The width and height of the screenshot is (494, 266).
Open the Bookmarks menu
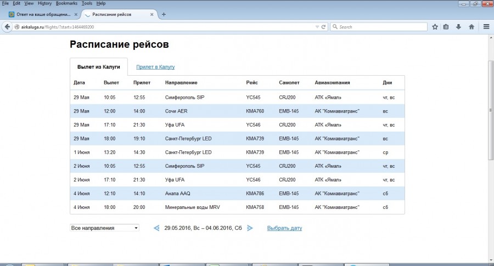coord(66,3)
